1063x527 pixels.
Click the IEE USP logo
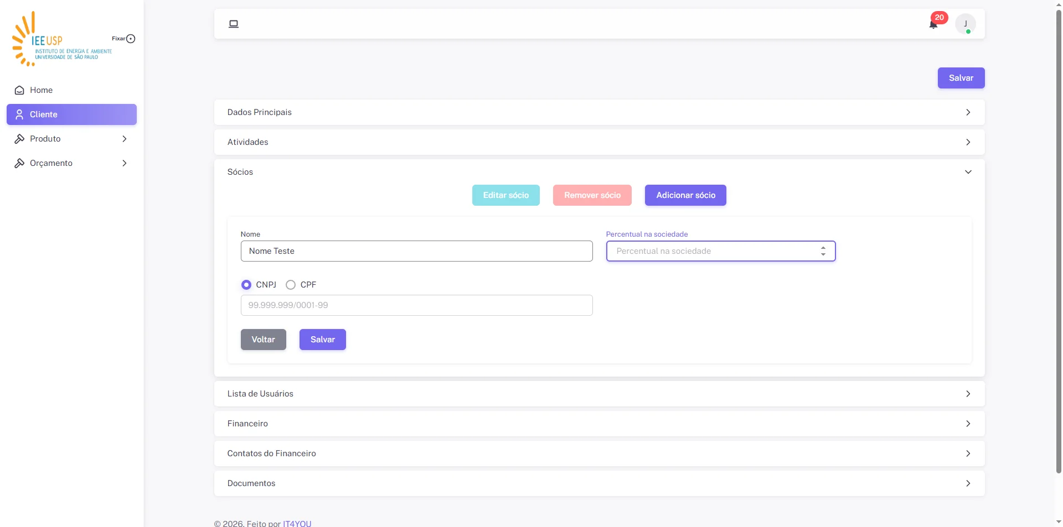62,39
